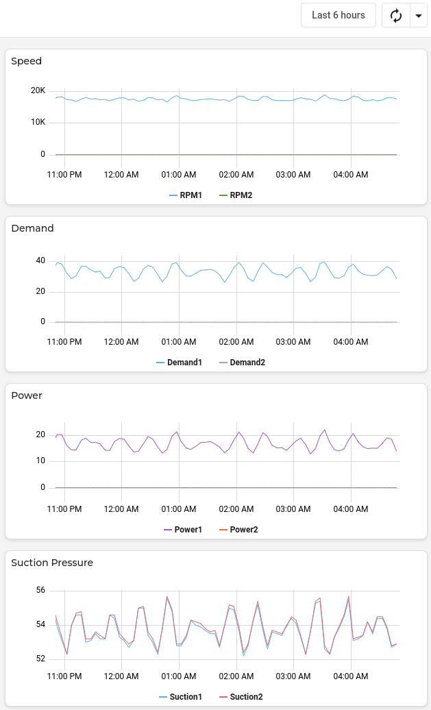Toggle RPM2 series in Speed legend

point(236,195)
